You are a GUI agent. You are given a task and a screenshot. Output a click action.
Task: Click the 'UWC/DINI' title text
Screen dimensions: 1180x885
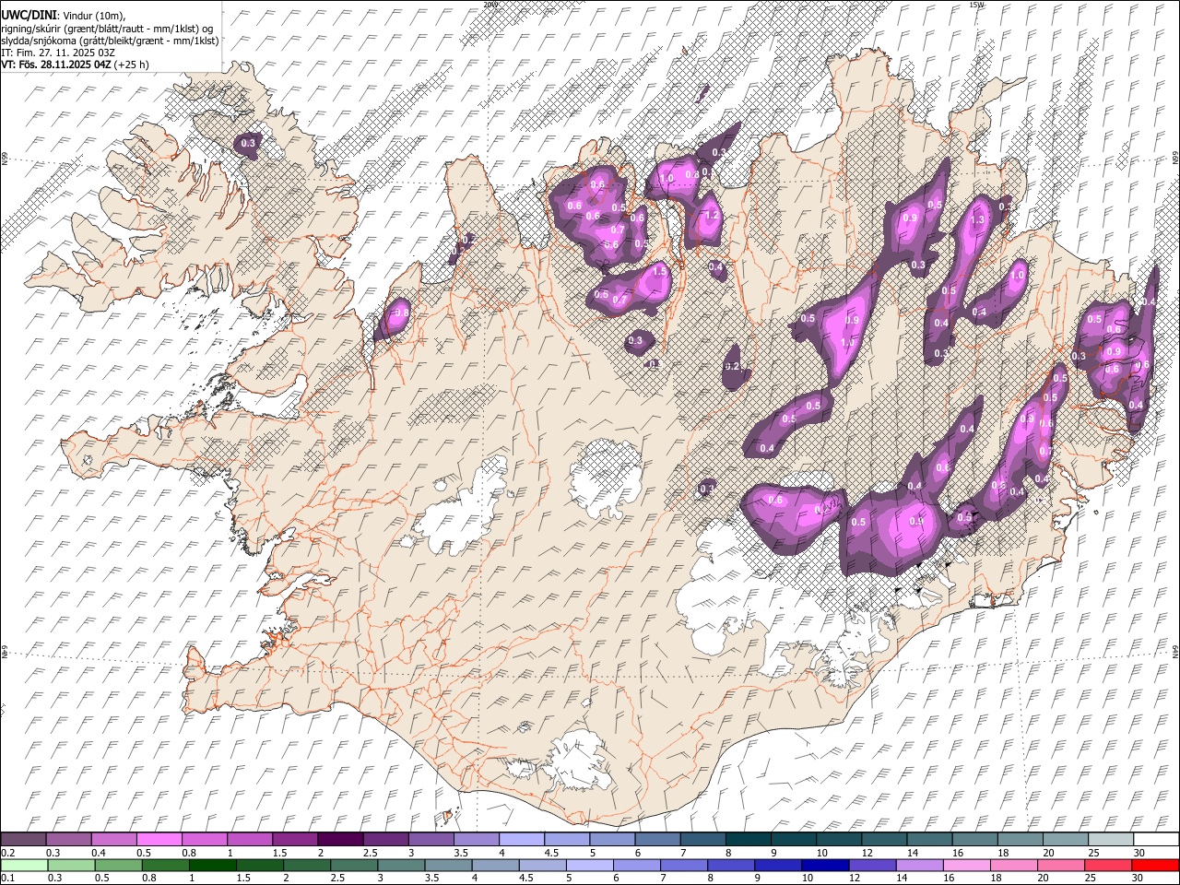29,14
